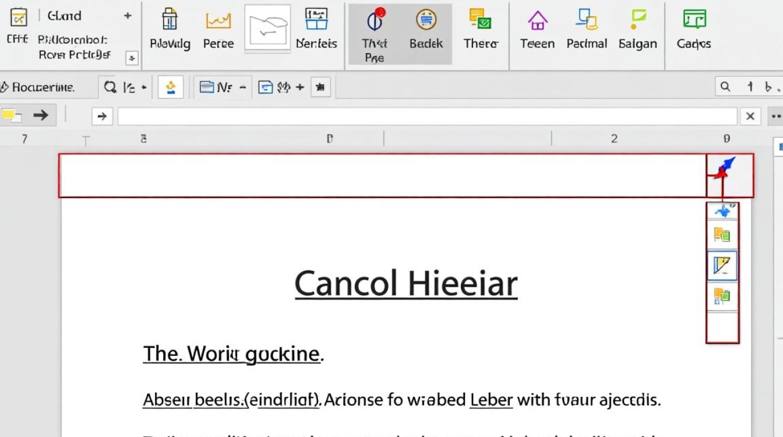Image resolution: width=783 pixels, height=437 pixels.
Task: Click the plus after the card icon
Action: [300, 87]
